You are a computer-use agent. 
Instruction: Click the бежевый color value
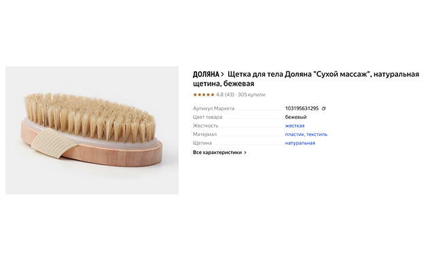(x=296, y=117)
